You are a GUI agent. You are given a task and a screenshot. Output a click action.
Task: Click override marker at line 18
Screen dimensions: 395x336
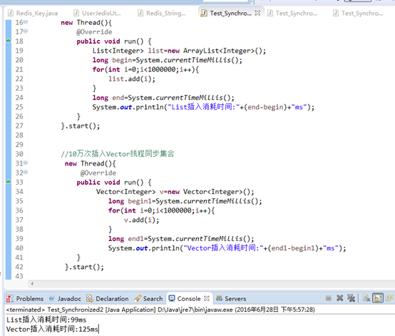pos(9,41)
